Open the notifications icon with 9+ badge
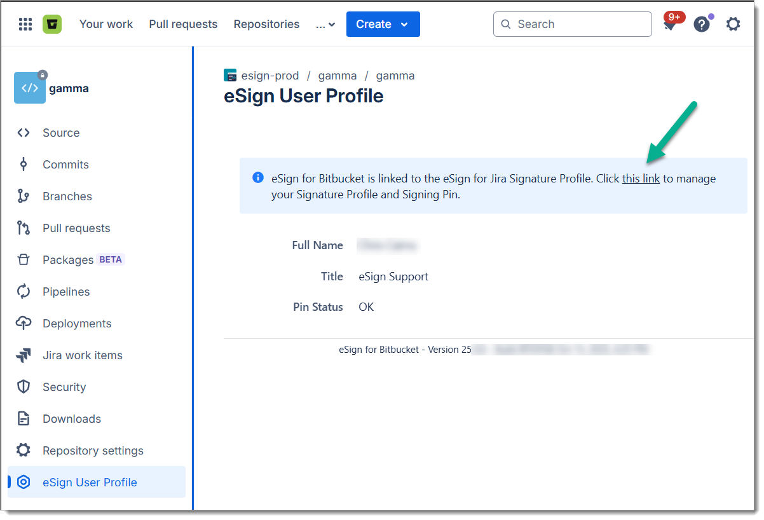Image resolution: width=764 pixels, height=520 pixels. click(670, 25)
